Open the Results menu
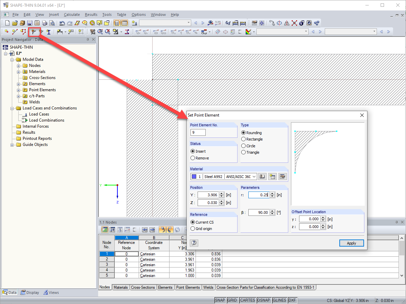This screenshot has height=304, width=406. (x=91, y=15)
